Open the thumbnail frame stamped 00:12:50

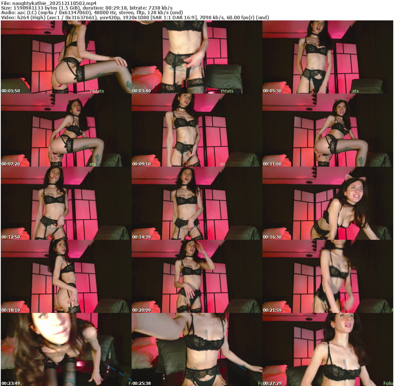click(x=66, y=203)
